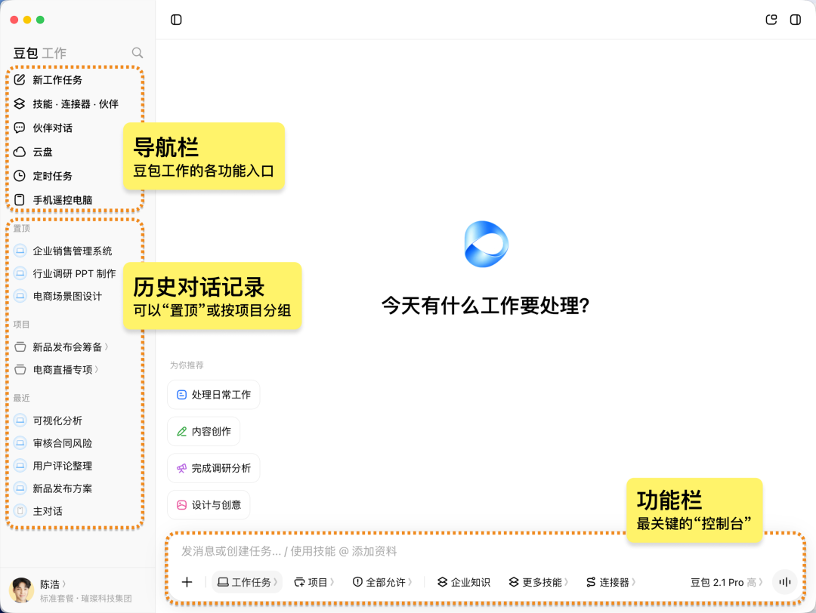Select the 内容创作 suggestion
The height and width of the screenshot is (613, 816).
point(203,432)
